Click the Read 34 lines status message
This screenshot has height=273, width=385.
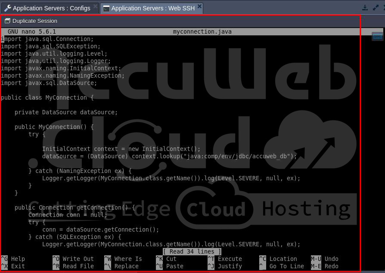pyautogui.click(x=192, y=251)
